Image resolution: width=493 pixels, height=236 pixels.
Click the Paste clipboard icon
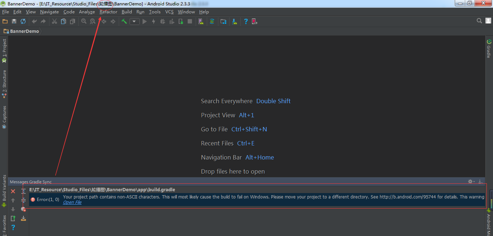coord(73,21)
